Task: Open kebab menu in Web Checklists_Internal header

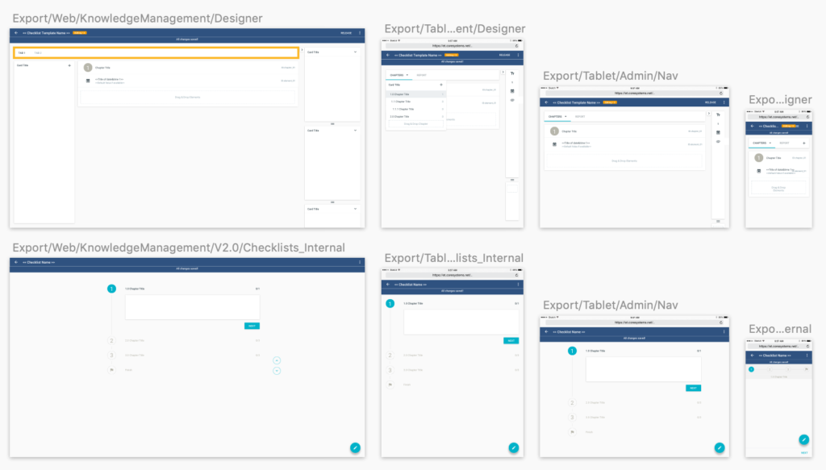Action: pos(360,262)
